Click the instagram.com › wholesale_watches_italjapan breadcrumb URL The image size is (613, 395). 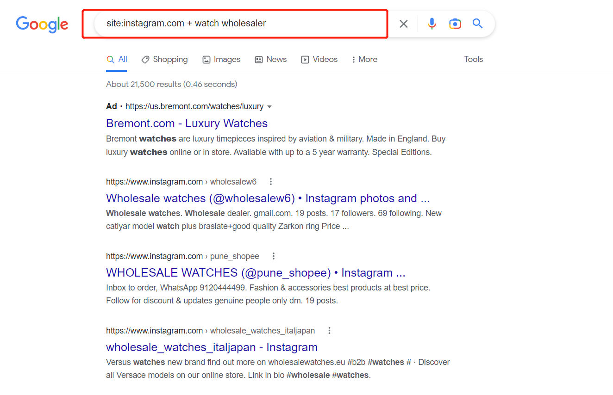coord(211,331)
